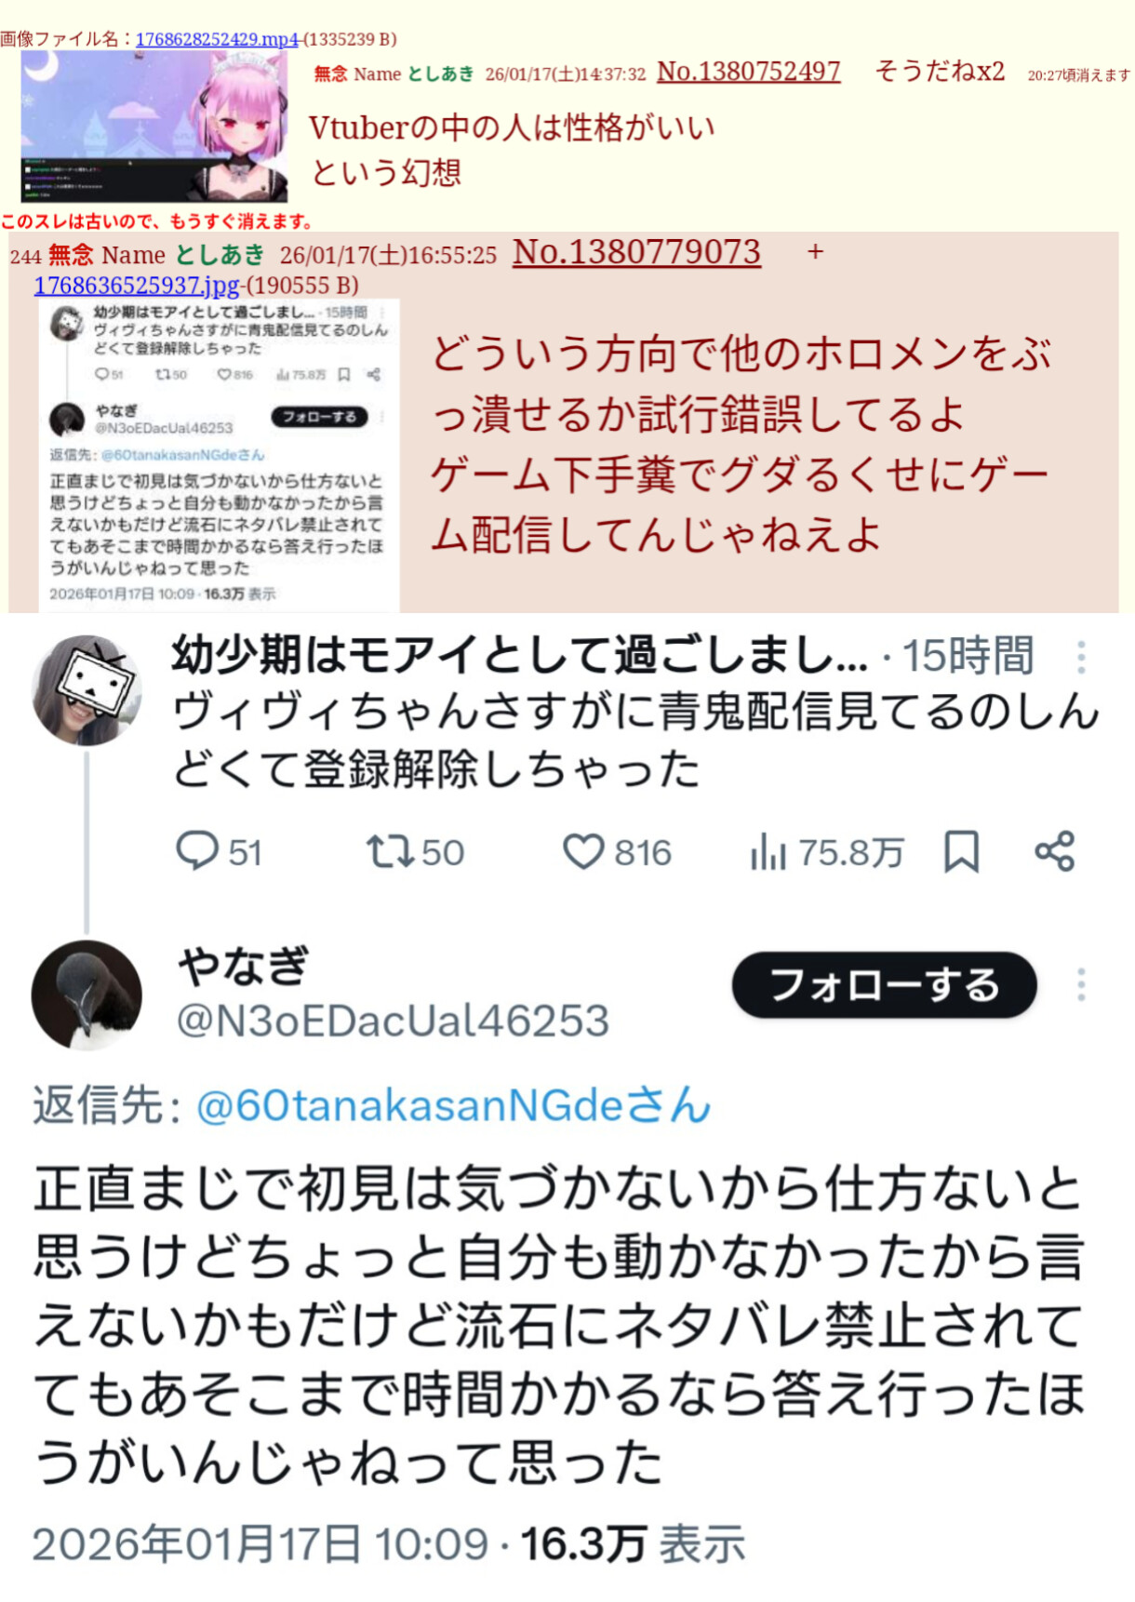
Task: Click the retweet icon showing 50
Action: pyautogui.click(x=390, y=851)
